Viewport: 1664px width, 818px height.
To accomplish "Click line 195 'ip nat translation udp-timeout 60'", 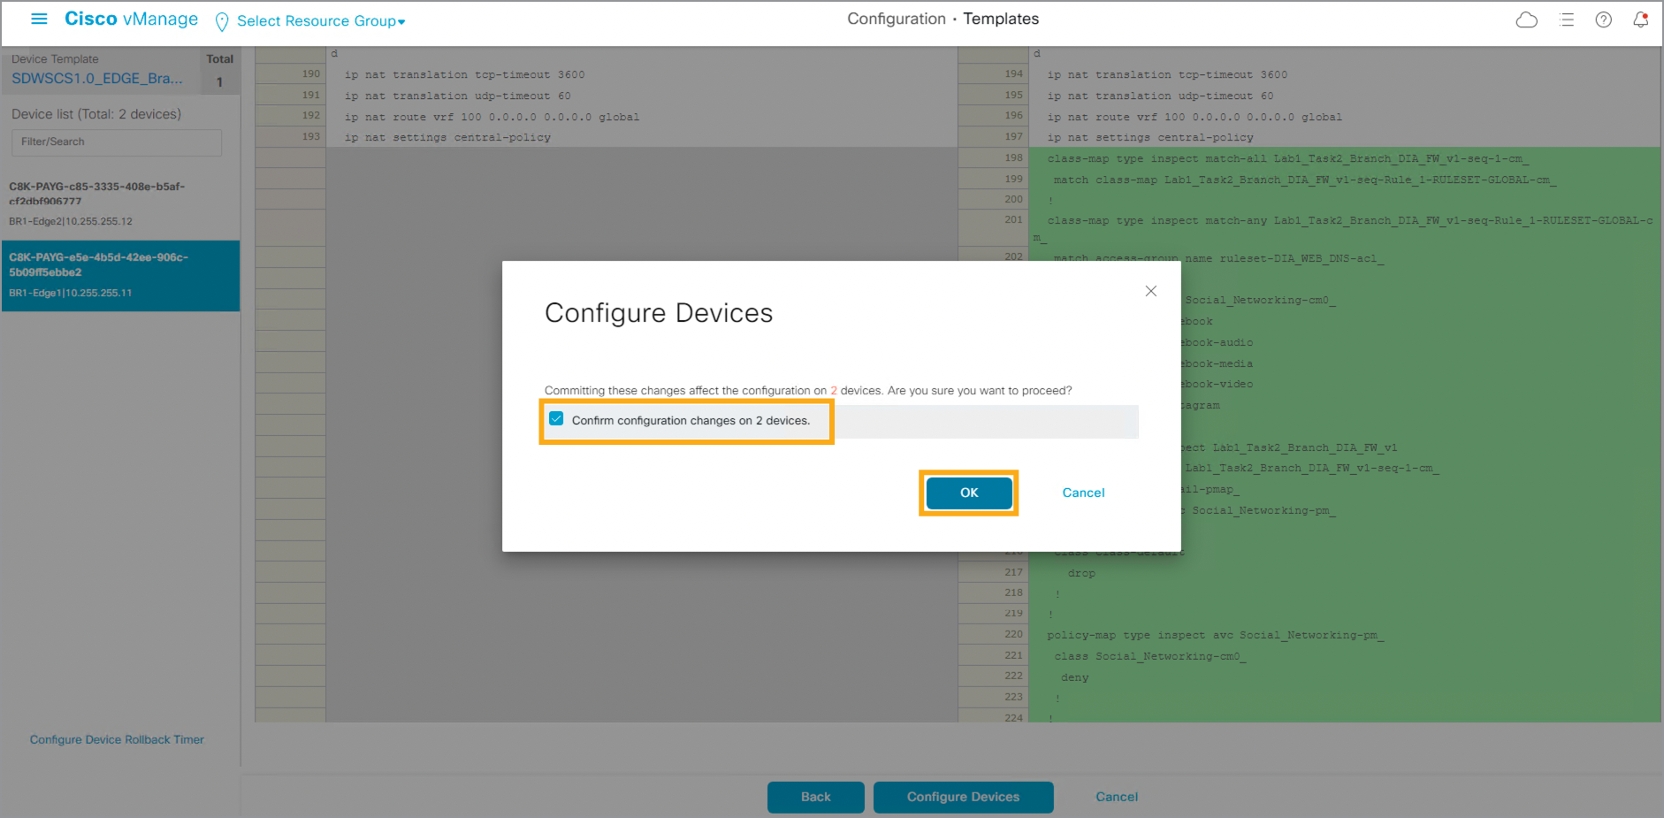I will (x=1160, y=96).
